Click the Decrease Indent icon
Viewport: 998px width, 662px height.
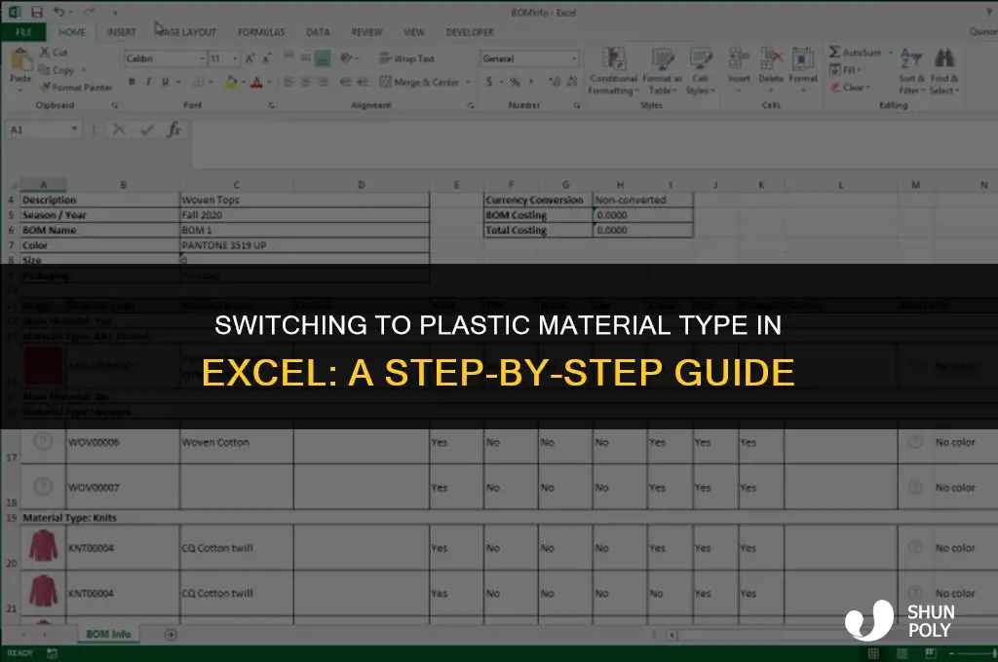click(x=346, y=82)
